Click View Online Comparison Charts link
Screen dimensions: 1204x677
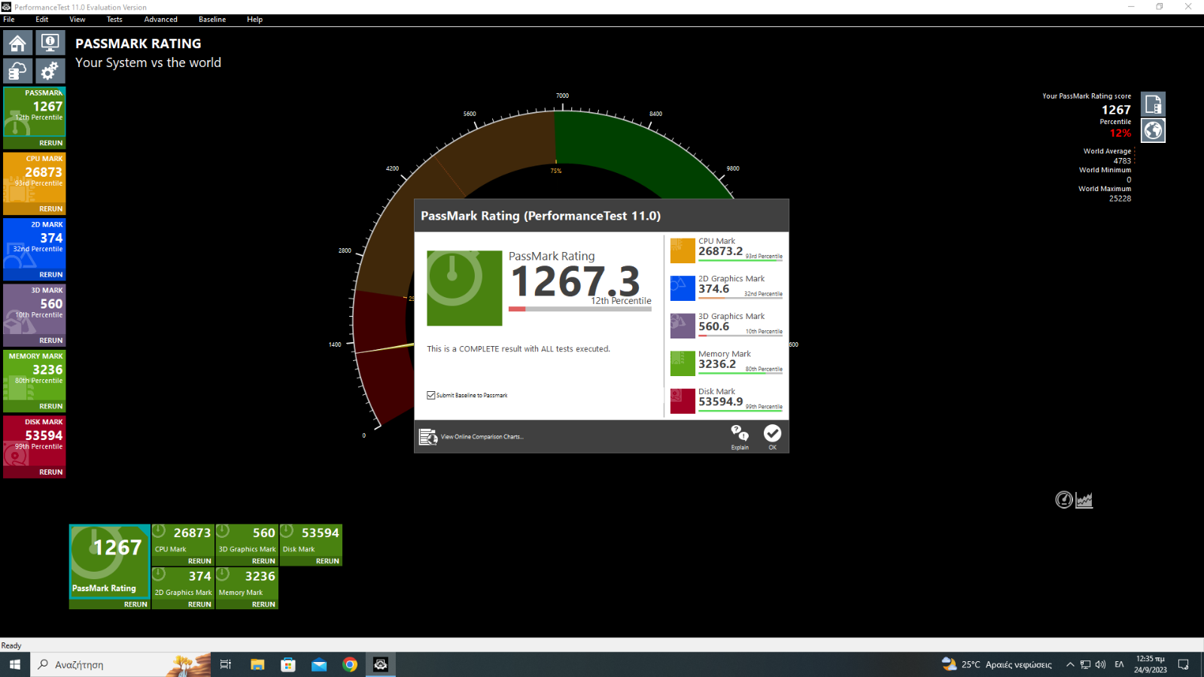(482, 437)
